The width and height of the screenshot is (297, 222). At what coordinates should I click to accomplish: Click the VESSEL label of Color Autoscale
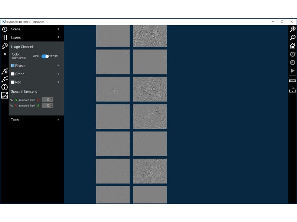(x=54, y=56)
